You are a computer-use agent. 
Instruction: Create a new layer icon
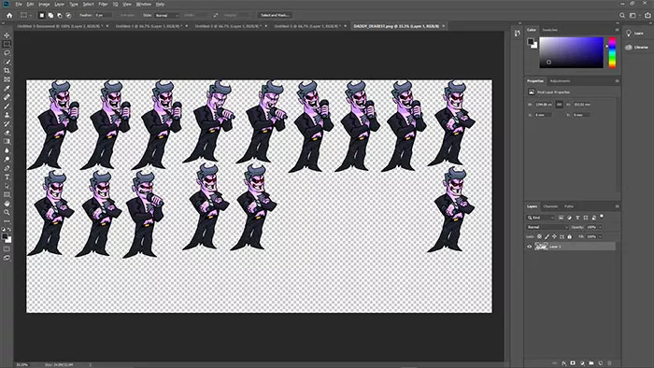(600, 363)
